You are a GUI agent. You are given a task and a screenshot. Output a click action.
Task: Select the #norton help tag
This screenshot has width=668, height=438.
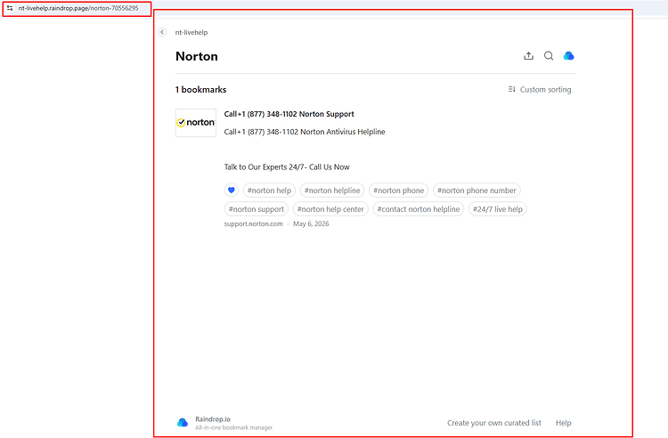pyautogui.click(x=269, y=191)
